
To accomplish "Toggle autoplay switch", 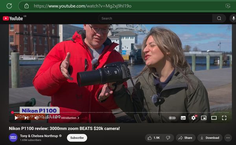I will [x=172, y=118].
